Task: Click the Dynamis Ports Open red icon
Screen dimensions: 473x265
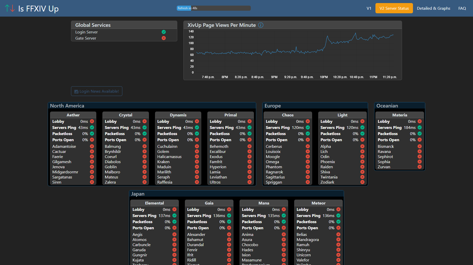Action: pyautogui.click(x=197, y=140)
